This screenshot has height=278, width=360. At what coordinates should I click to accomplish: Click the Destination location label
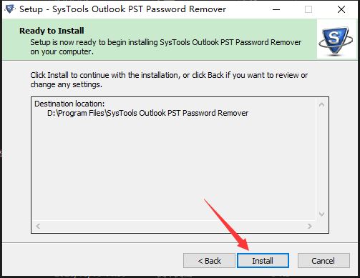pyautogui.click(x=69, y=104)
